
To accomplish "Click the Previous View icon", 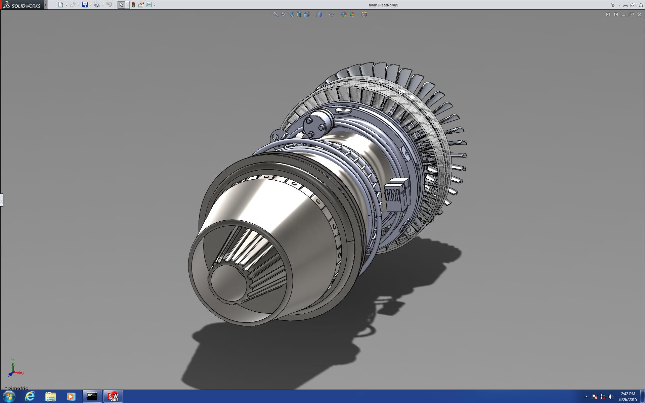I will point(291,14).
